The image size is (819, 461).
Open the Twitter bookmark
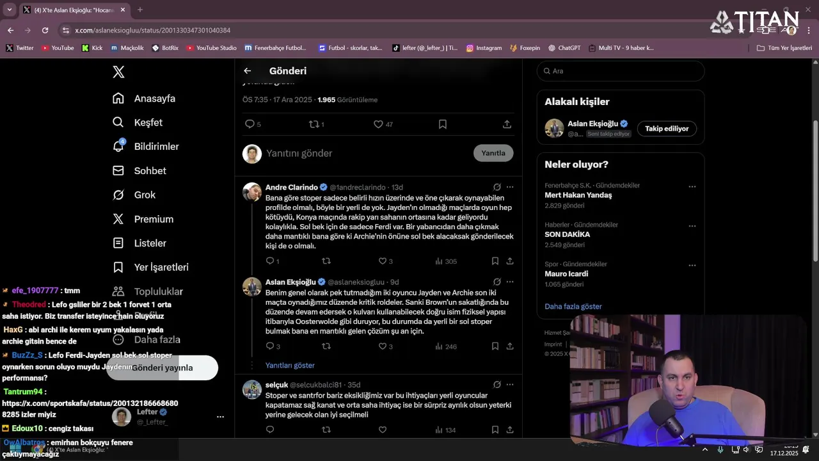pos(20,48)
